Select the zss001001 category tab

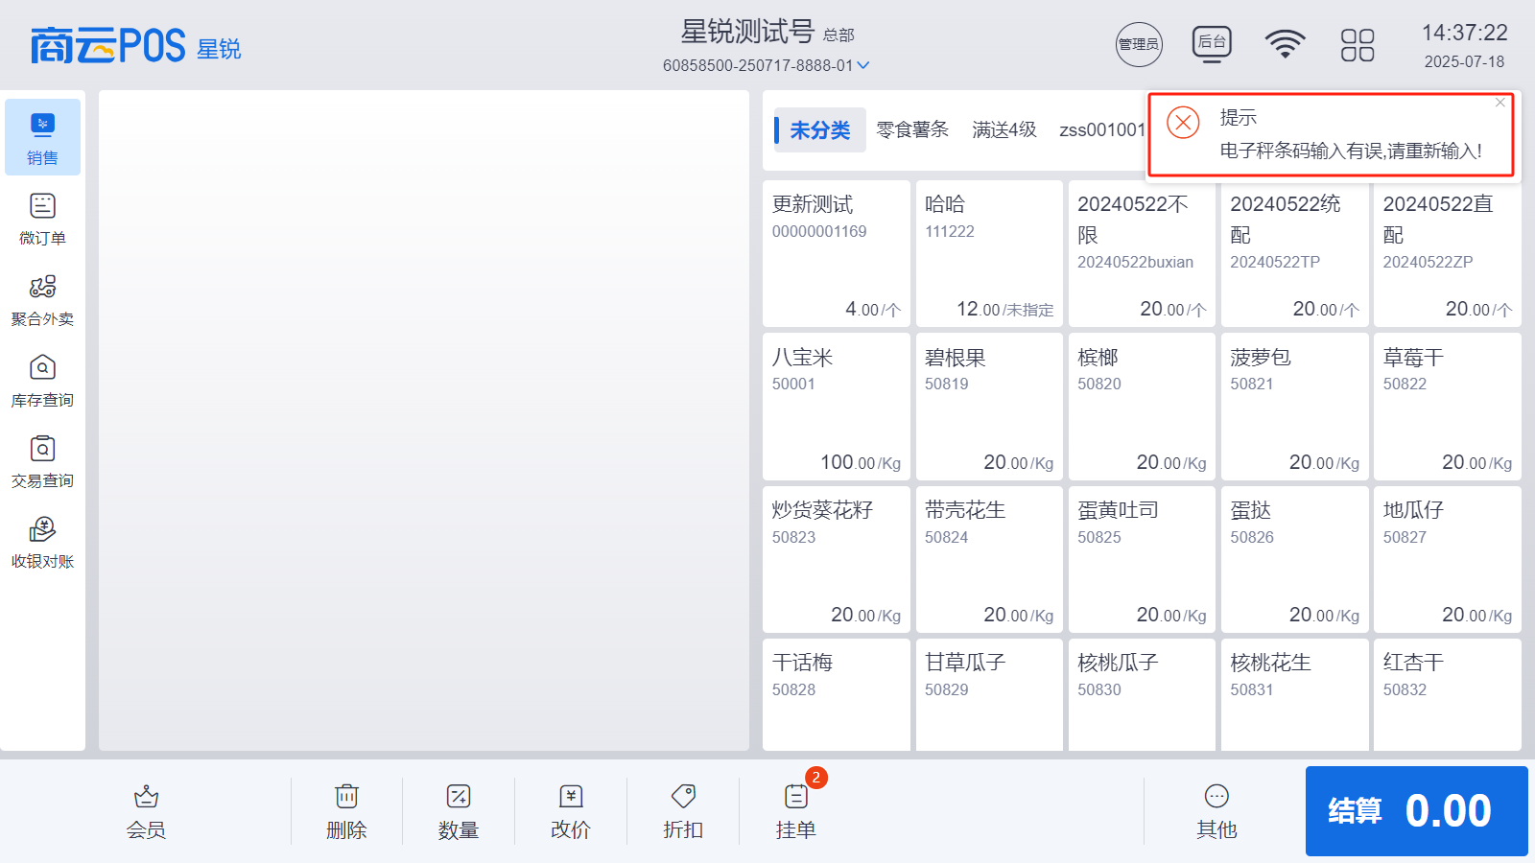(x=1102, y=129)
